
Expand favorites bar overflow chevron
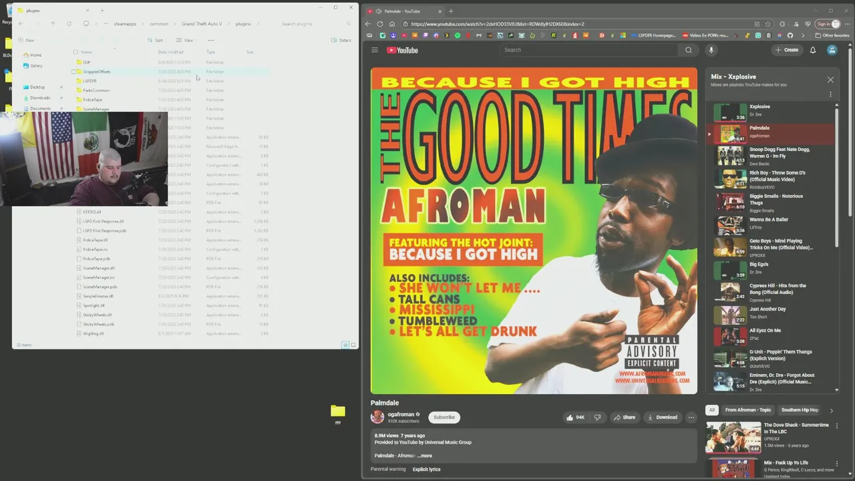pos(803,35)
